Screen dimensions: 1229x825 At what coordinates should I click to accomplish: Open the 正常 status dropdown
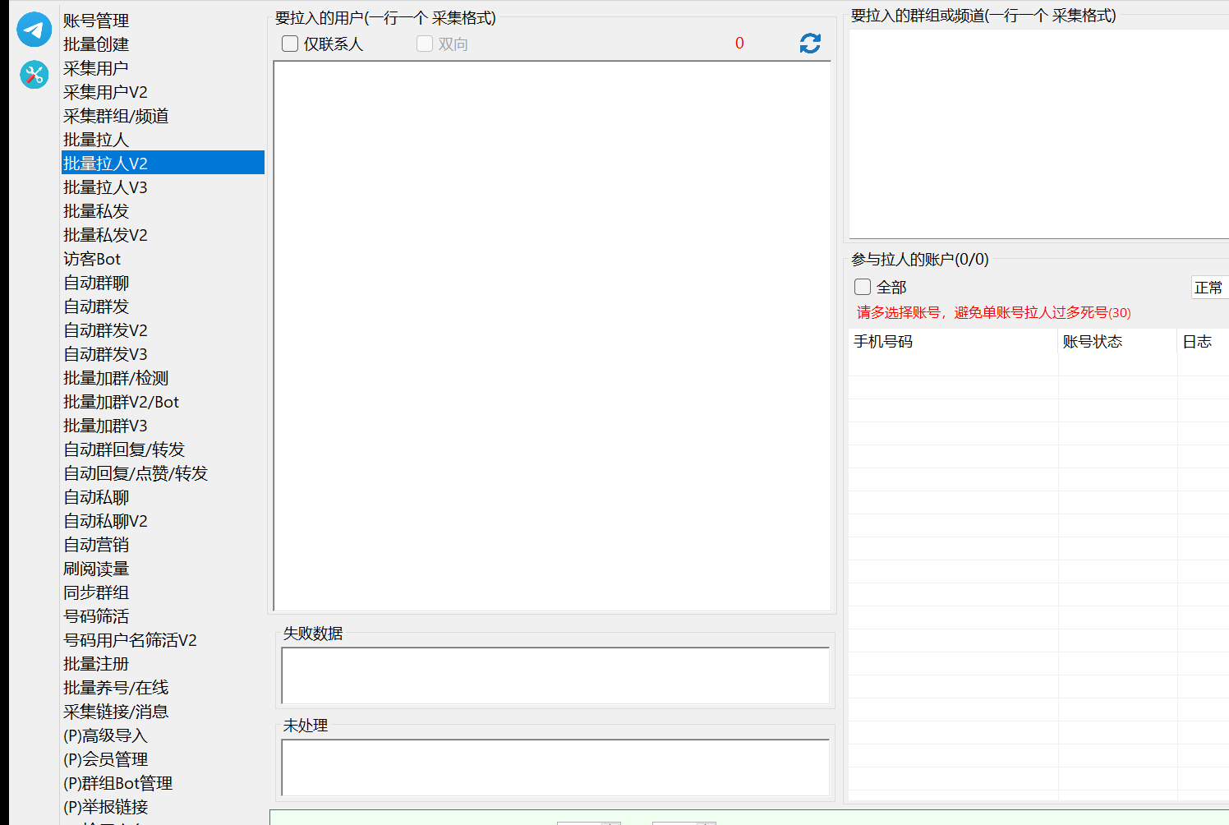[x=1210, y=288]
